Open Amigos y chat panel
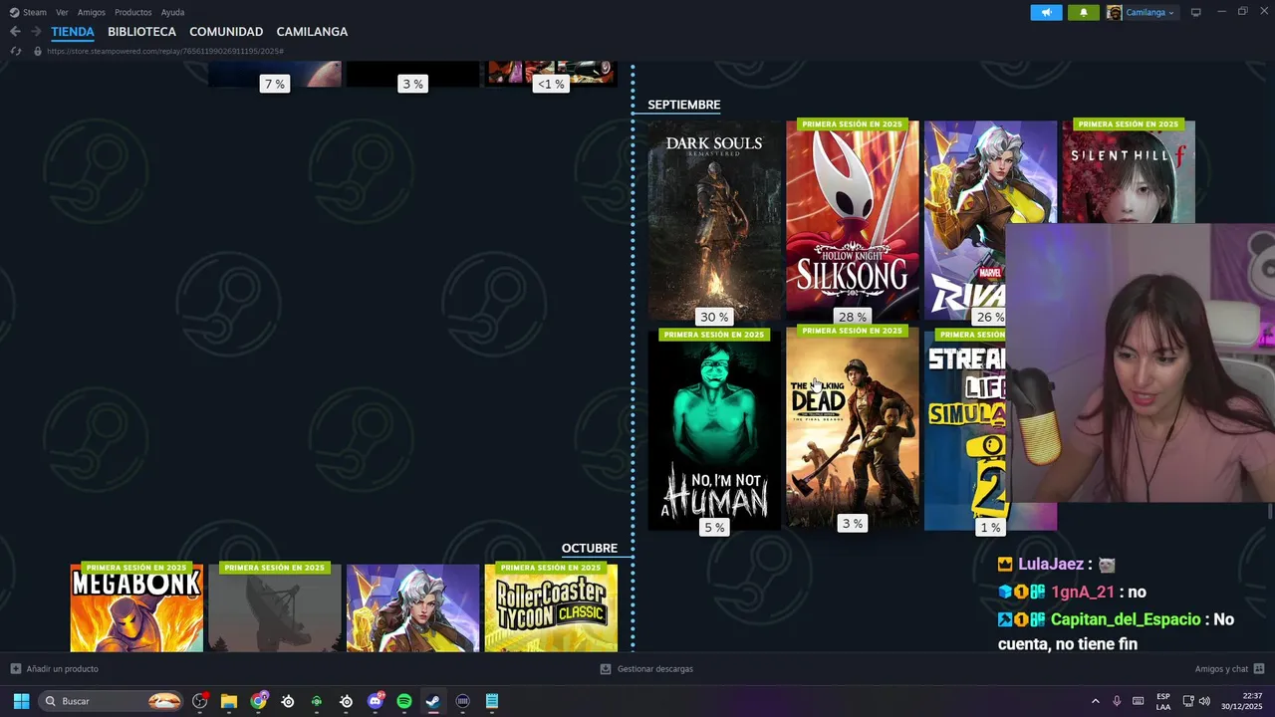Screen dimensions: 1275x717 pos(1230,669)
